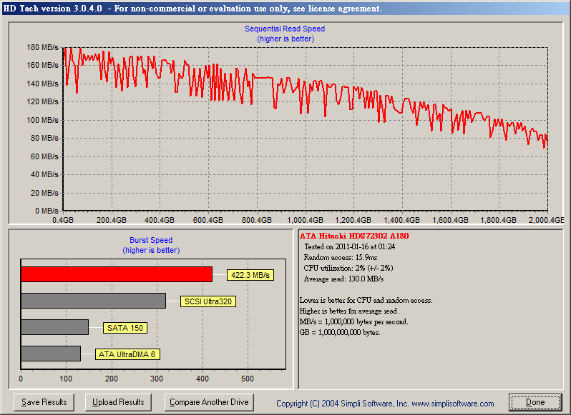Viewport: 571px width, 415px height.
Task: Click the Random access 15.9ms result
Action: [338, 257]
